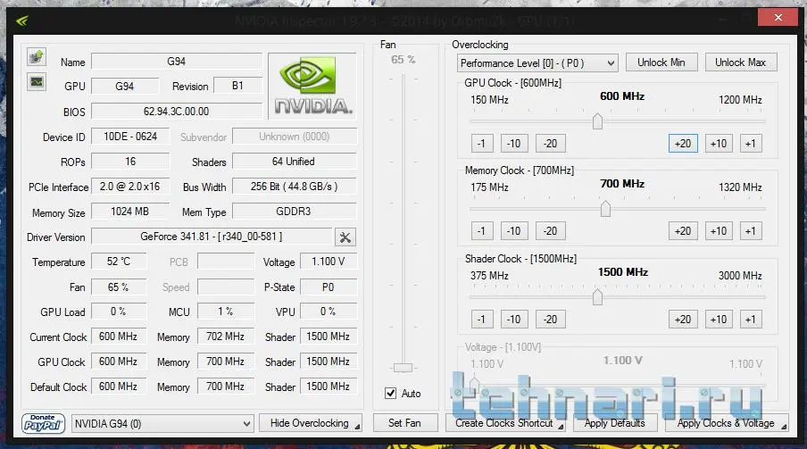Click the Revision B1 field

click(x=237, y=86)
